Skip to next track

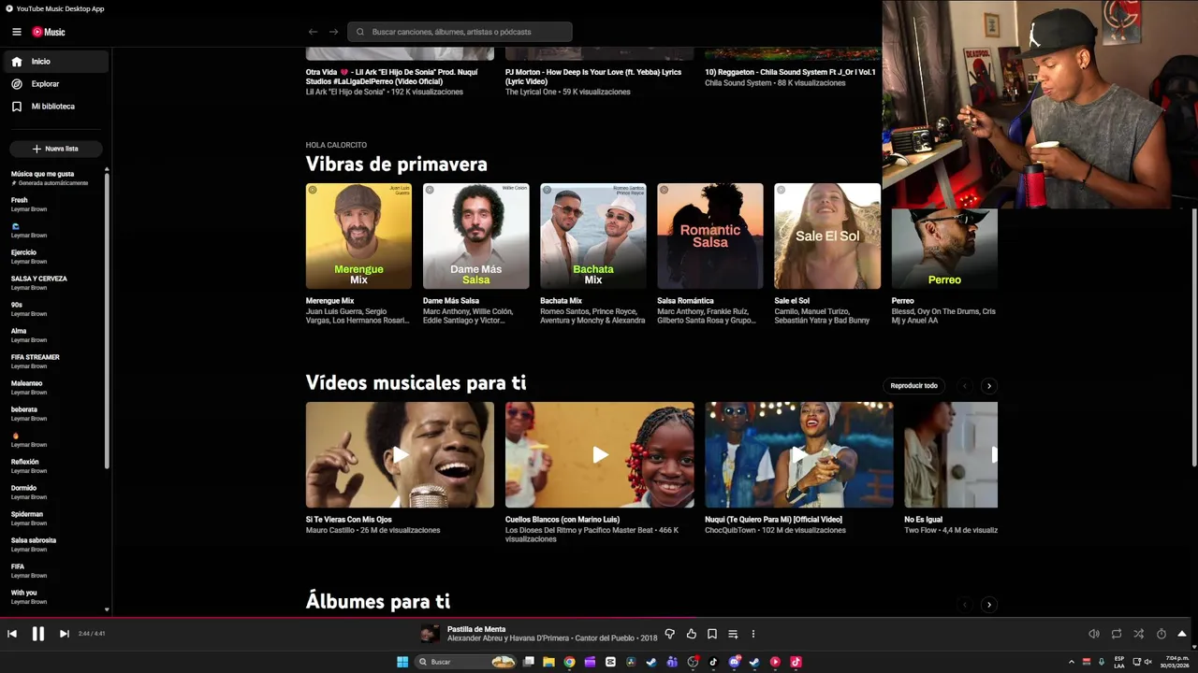point(64,634)
